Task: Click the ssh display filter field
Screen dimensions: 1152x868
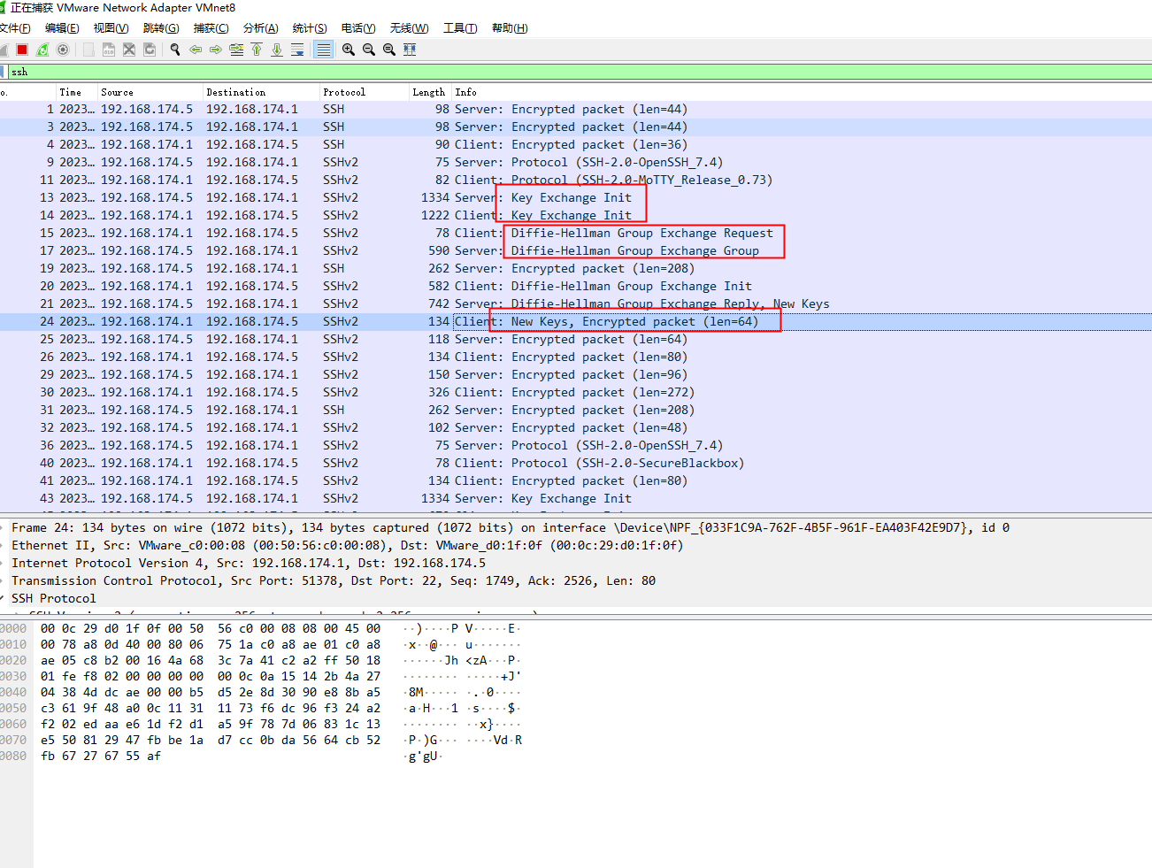Action: 580,72
